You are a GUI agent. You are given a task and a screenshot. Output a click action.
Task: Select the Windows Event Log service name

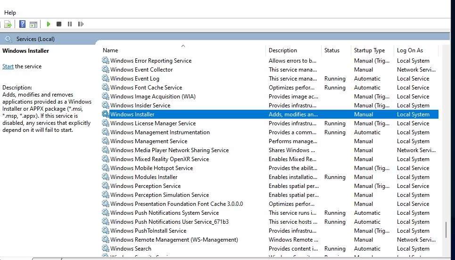tap(135, 79)
